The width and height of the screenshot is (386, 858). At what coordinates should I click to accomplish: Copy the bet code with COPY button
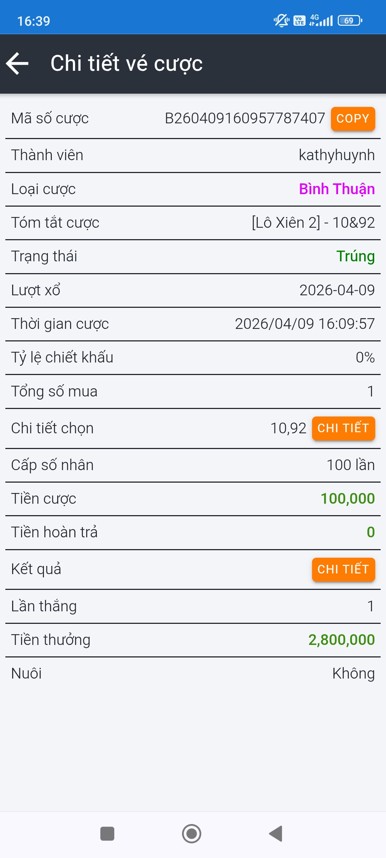(x=353, y=119)
